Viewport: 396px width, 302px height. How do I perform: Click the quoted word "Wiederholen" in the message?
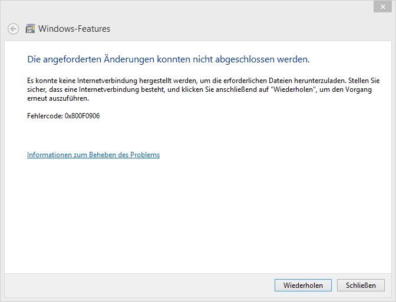[293, 89]
